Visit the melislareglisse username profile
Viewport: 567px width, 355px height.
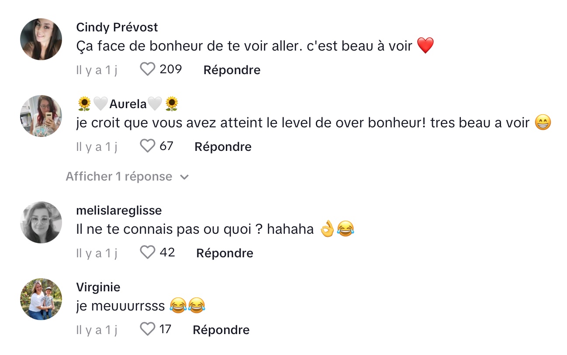tap(119, 211)
